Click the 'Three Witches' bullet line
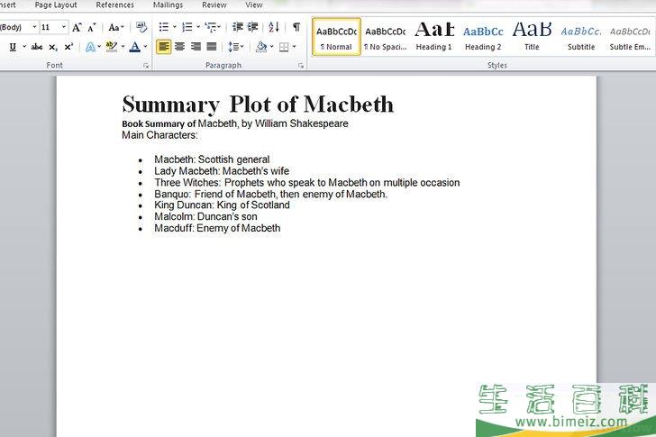656x437 pixels. [x=306, y=183]
